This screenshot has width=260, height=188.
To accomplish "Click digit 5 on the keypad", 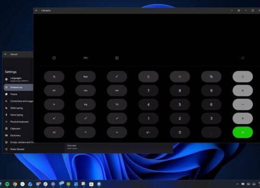I will (180, 105).
